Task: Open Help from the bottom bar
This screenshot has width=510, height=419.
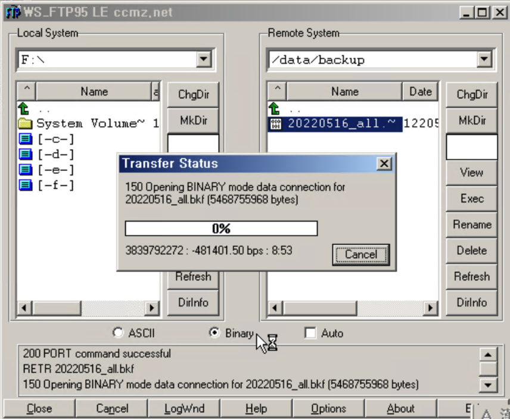Action: pos(256,408)
